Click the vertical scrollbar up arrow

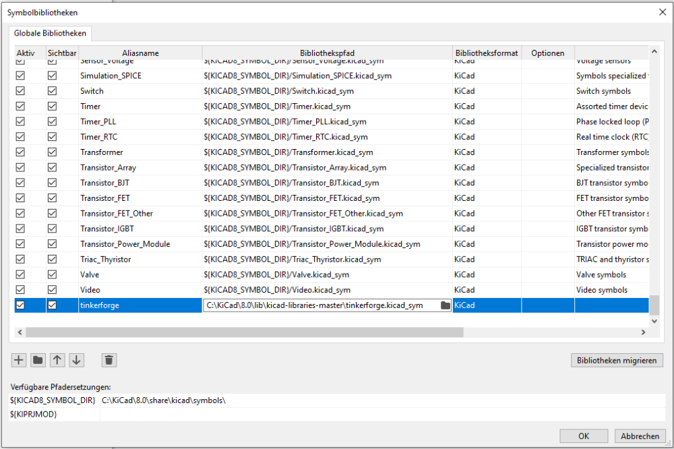653,52
